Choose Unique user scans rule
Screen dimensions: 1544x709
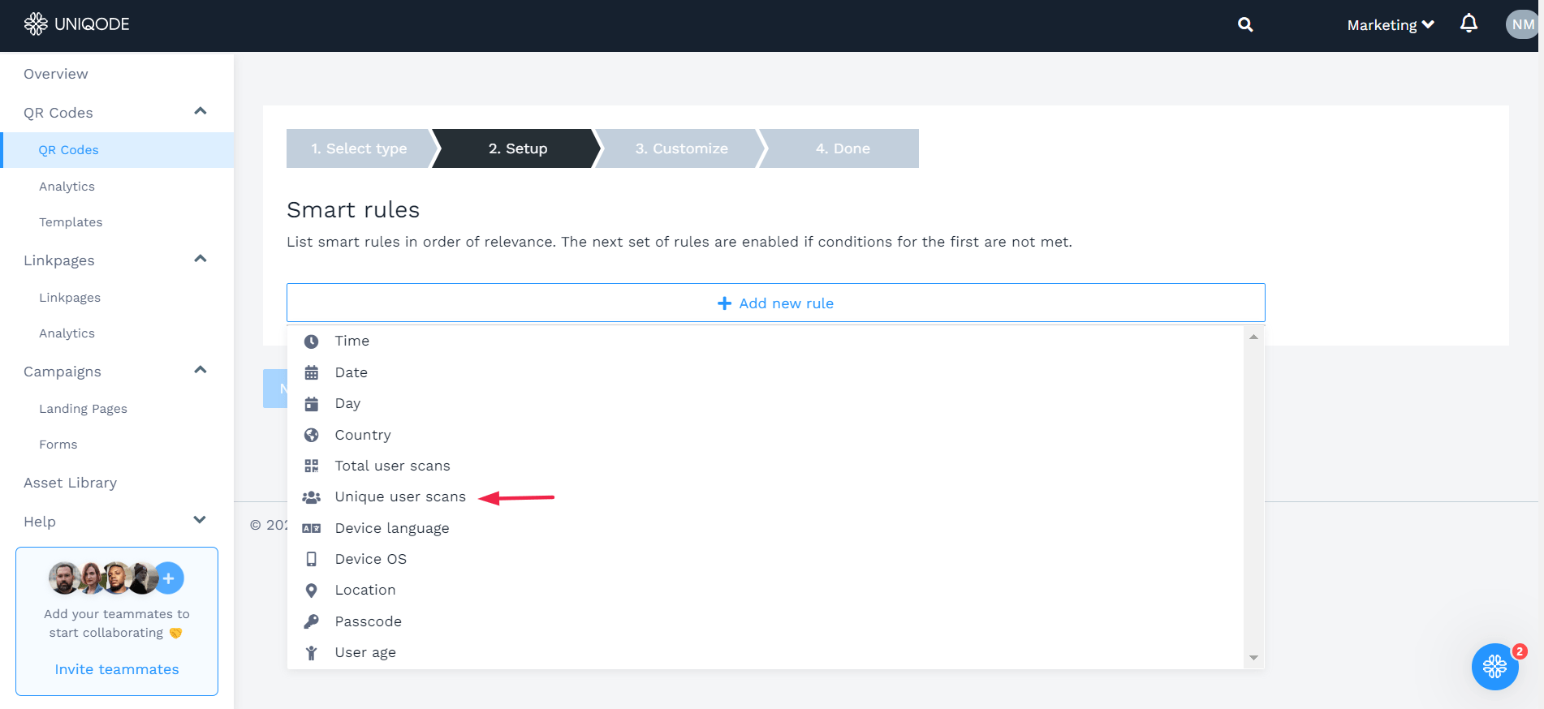coord(399,496)
